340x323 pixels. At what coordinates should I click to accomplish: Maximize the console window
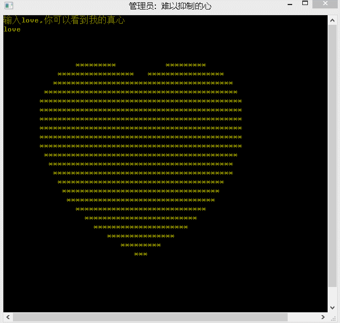click(x=305, y=3)
